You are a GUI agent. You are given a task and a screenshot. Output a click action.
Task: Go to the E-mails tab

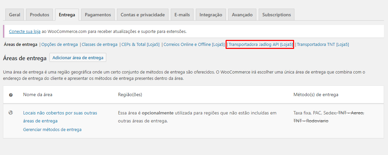click(182, 15)
